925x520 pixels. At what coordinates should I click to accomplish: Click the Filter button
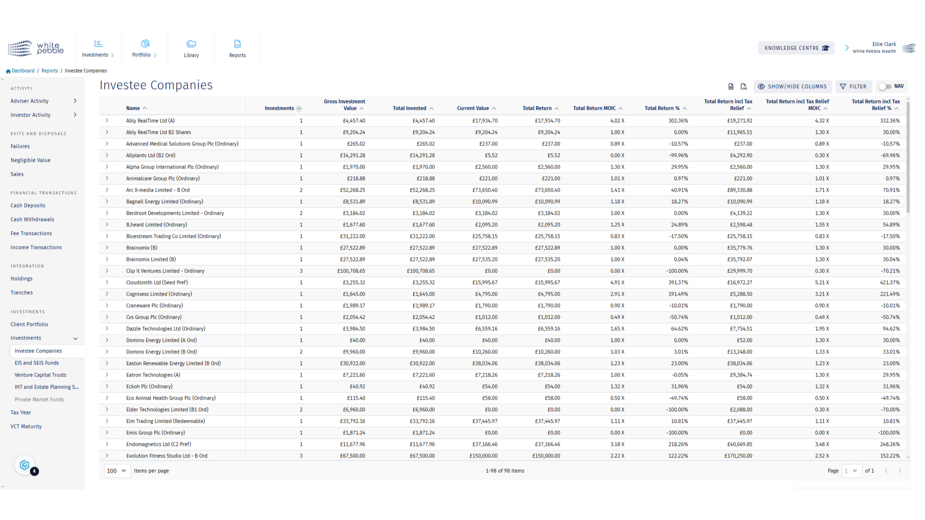[x=853, y=87]
